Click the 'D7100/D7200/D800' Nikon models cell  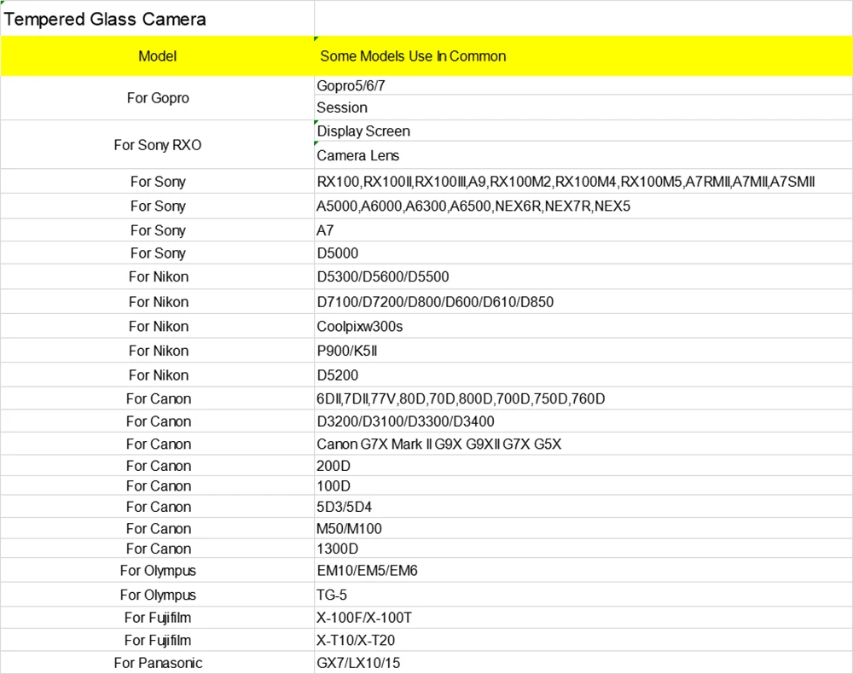(435, 302)
